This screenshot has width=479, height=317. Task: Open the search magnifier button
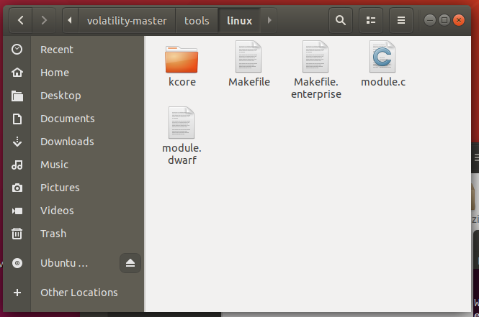(x=341, y=20)
